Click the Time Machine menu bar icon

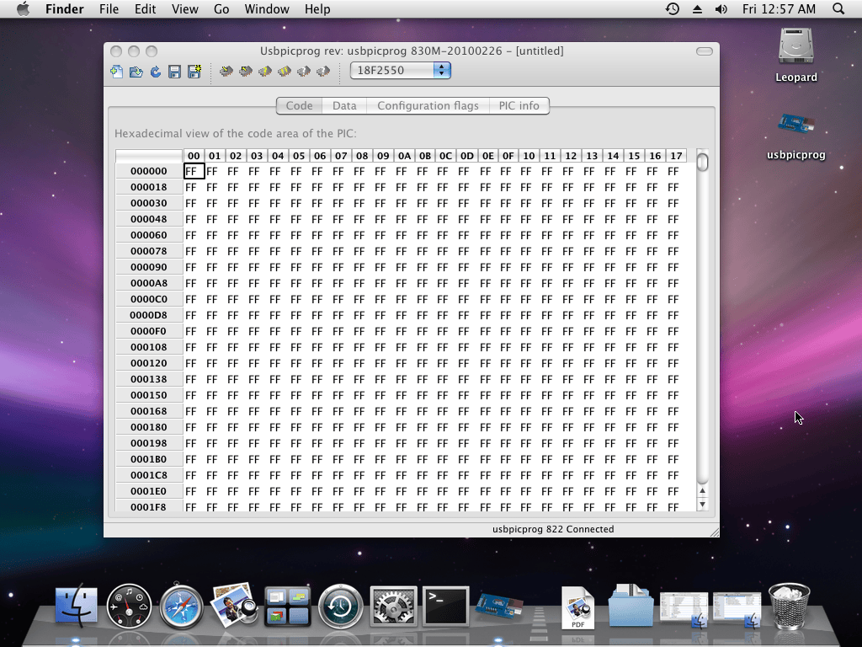[x=673, y=8]
